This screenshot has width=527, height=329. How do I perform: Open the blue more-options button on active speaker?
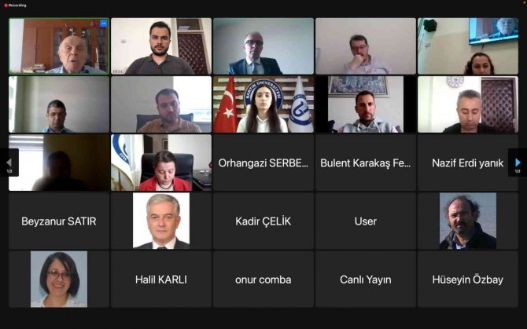pos(104,24)
